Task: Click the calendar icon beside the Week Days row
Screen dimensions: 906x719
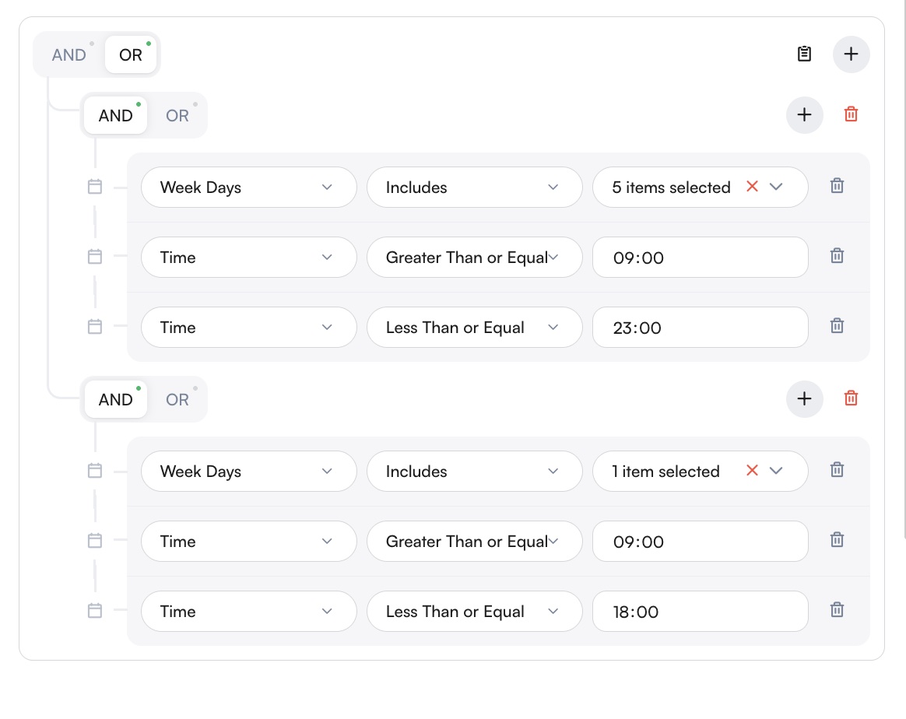Action: click(x=95, y=187)
